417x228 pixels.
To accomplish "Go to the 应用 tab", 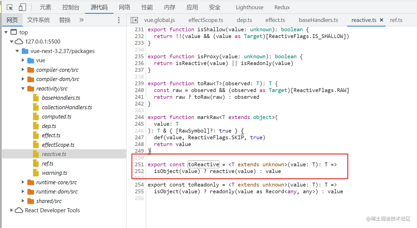I will click(x=192, y=7).
